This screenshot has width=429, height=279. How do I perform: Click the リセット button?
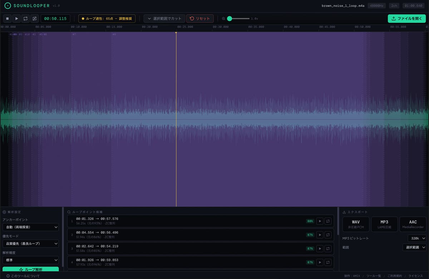pyautogui.click(x=200, y=19)
